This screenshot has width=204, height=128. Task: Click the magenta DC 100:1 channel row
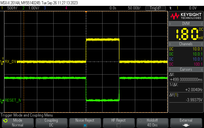pyautogui.click(x=186, y=64)
